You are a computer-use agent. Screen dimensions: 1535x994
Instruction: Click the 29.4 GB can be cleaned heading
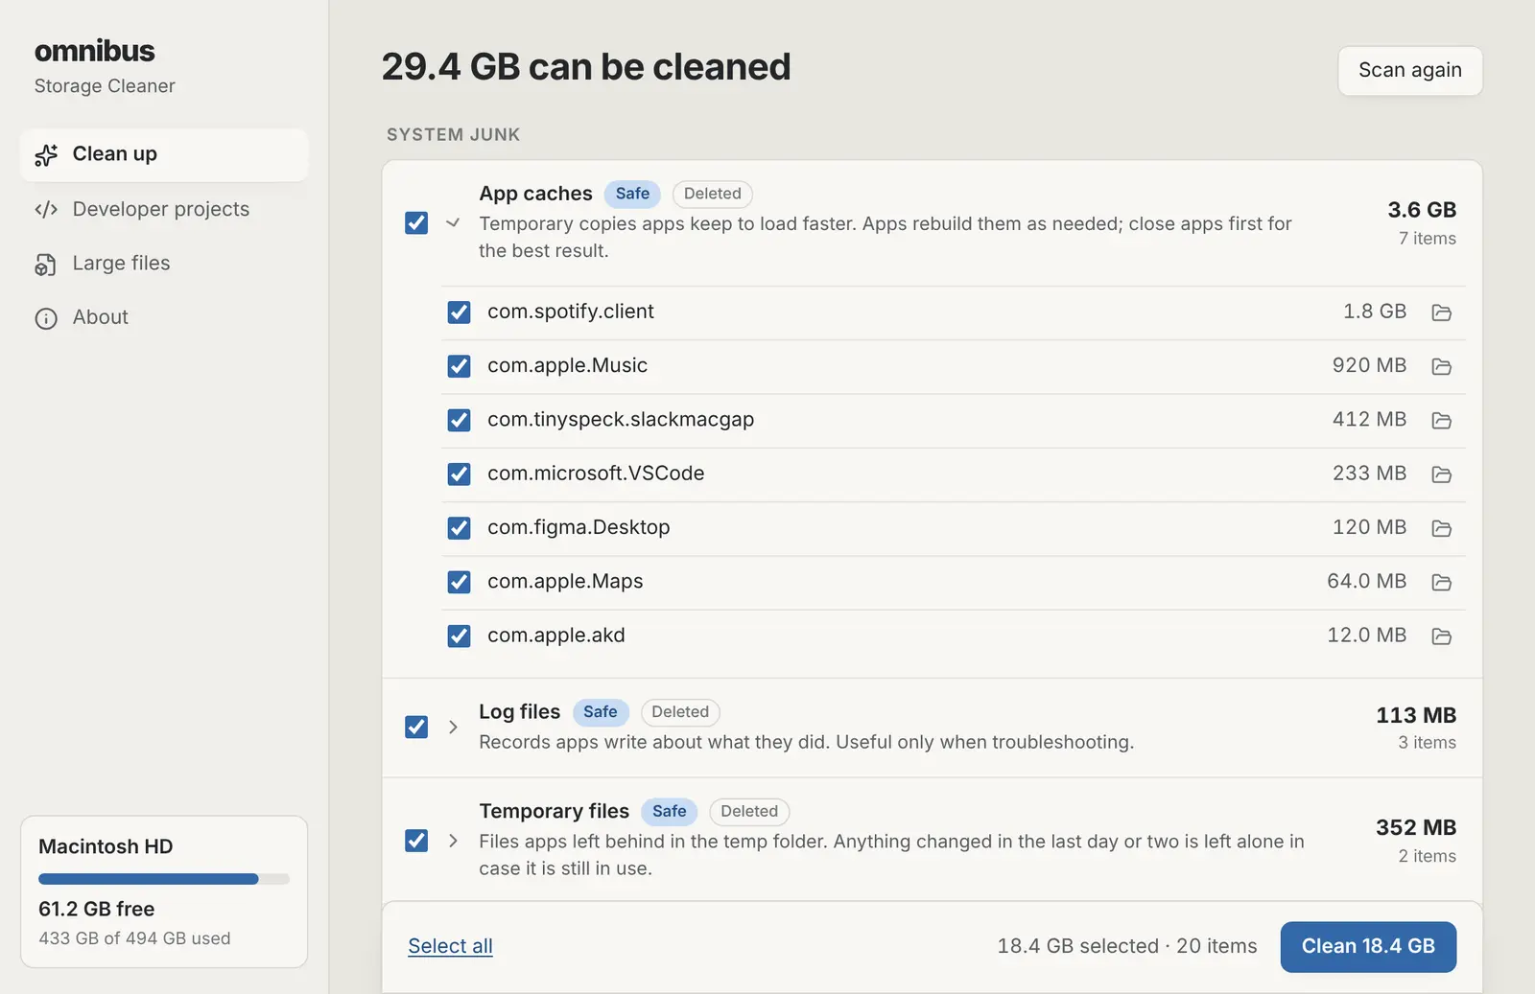click(x=586, y=67)
